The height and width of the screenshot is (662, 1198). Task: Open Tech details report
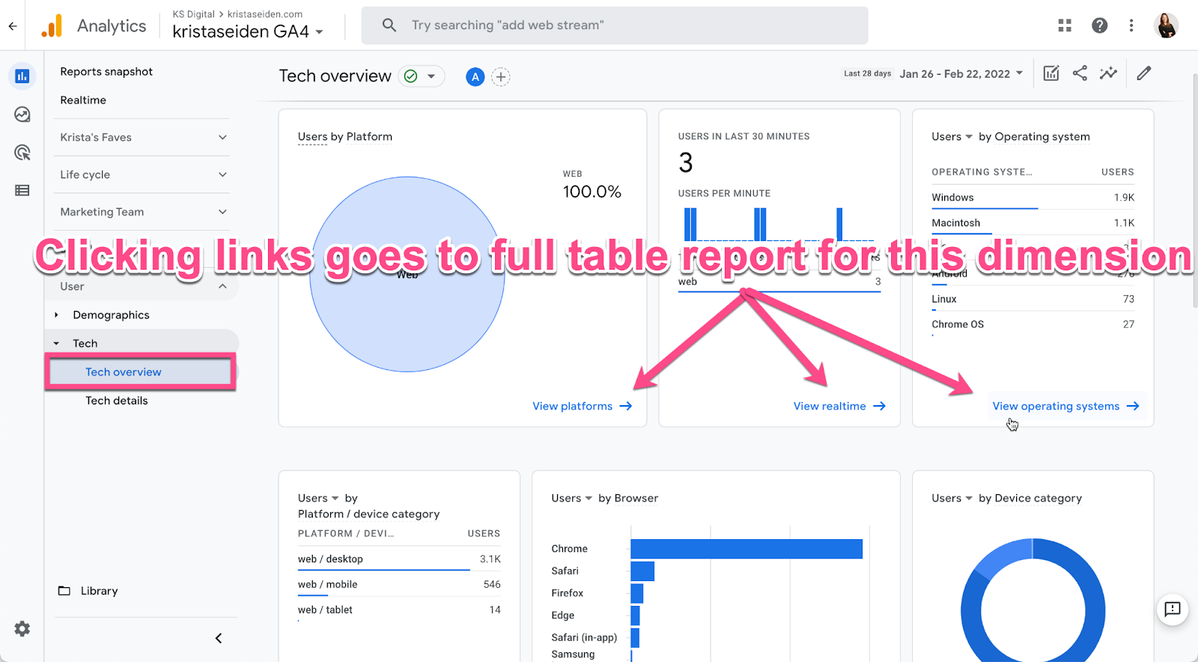(117, 401)
